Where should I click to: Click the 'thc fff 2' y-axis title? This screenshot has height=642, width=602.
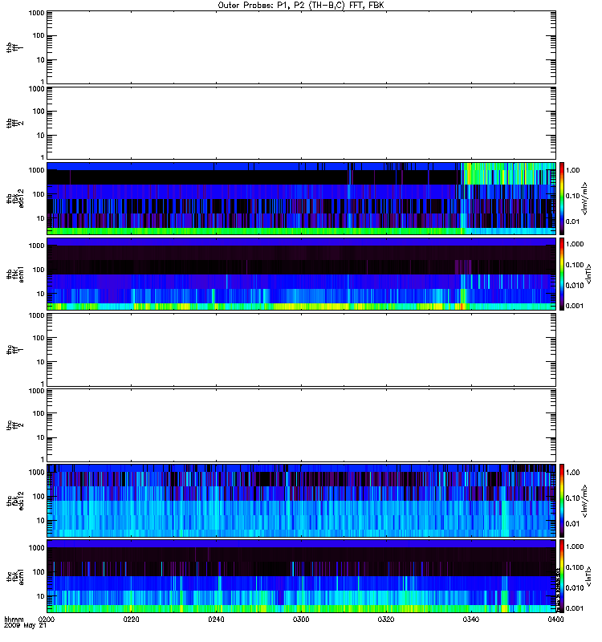pos(14,425)
